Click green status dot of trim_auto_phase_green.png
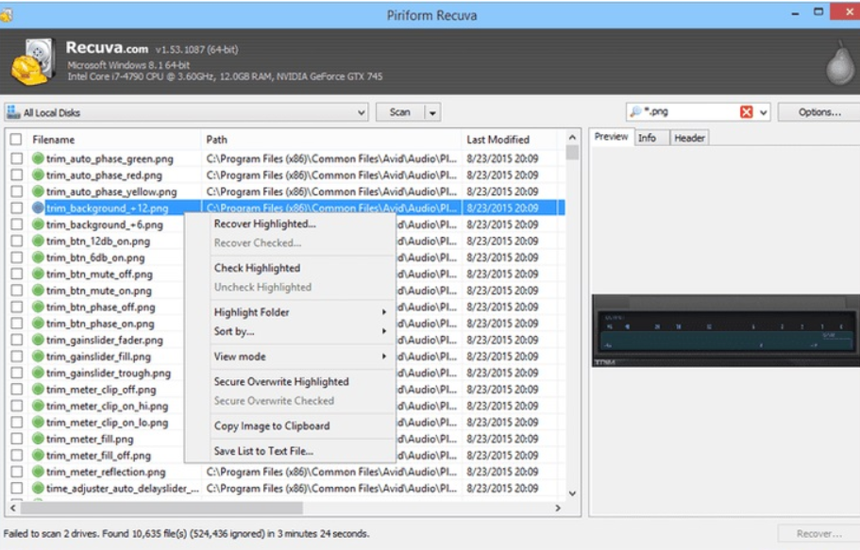Viewport: 860px width, 550px height. pyautogui.click(x=39, y=159)
